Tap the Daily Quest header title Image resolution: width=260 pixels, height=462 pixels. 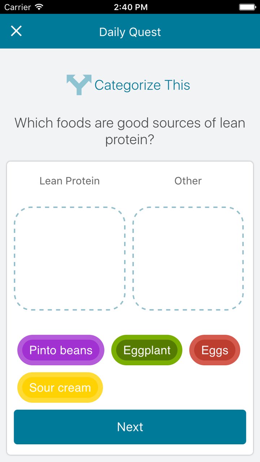tap(130, 32)
